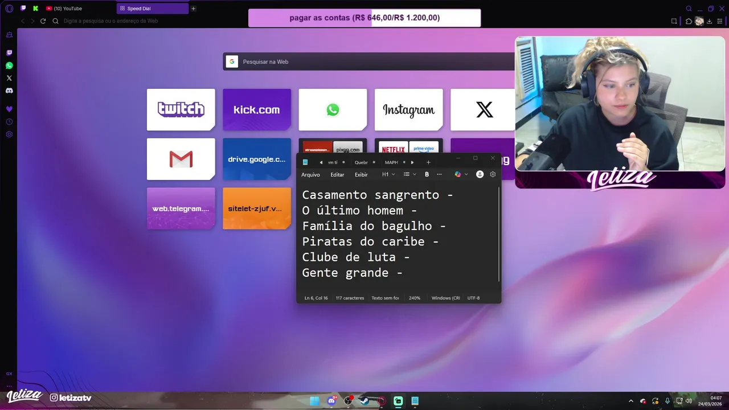
Task: Open bookmarks heart in the sidebar
Action: (9, 109)
